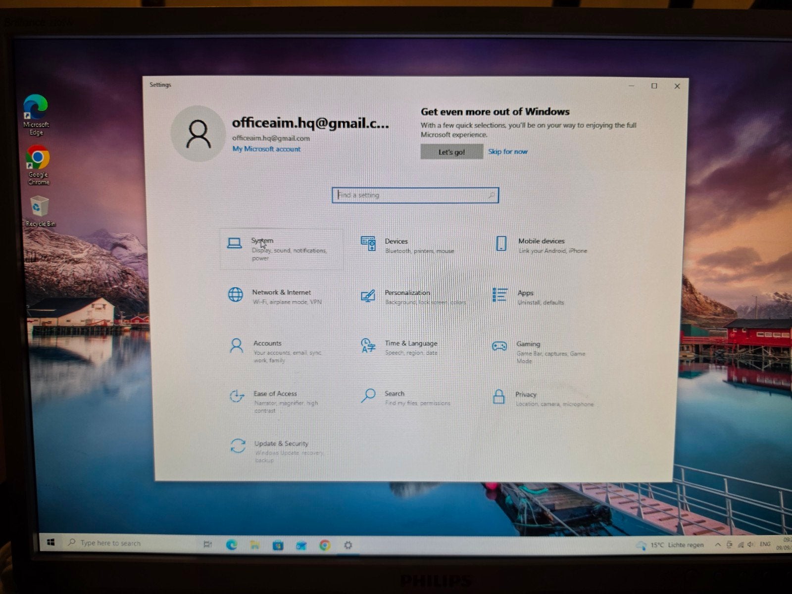
Task: Open the Privacy lock icon
Action: pyautogui.click(x=499, y=396)
